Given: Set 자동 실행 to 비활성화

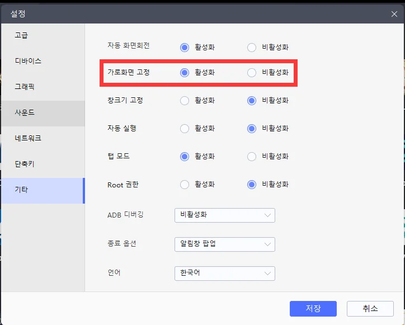Looking at the screenshot, I should click(252, 129).
